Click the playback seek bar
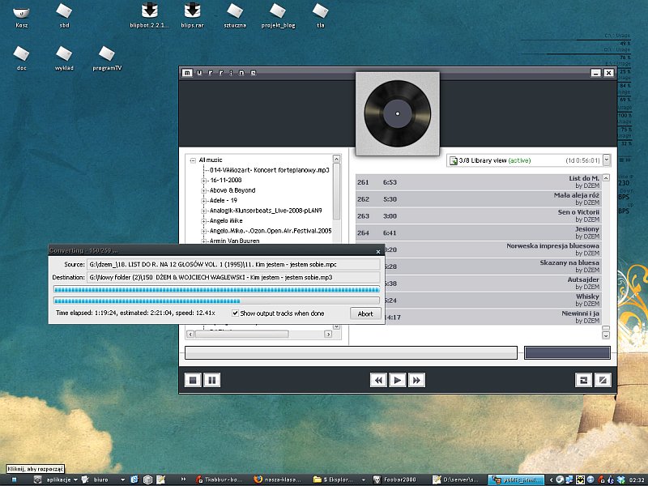The height and width of the screenshot is (486, 648). (350, 352)
